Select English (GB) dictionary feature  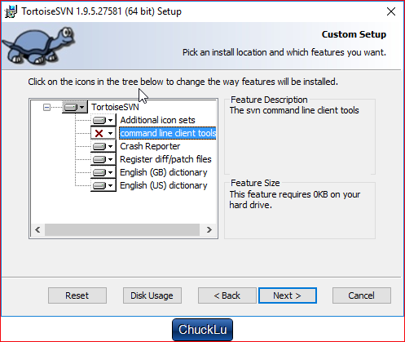tap(164, 172)
